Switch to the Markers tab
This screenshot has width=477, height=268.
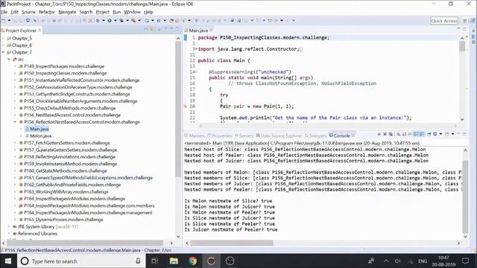tap(195, 135)
